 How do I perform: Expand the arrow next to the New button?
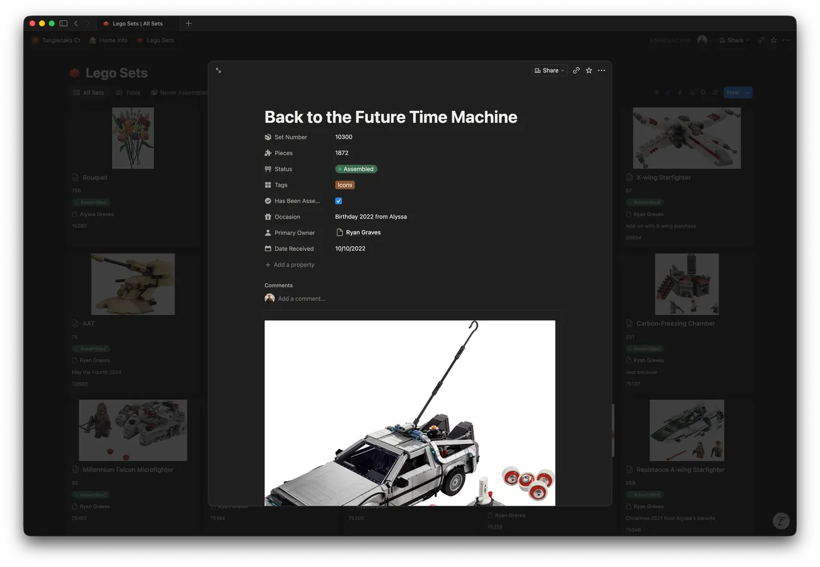pos(747,93)
